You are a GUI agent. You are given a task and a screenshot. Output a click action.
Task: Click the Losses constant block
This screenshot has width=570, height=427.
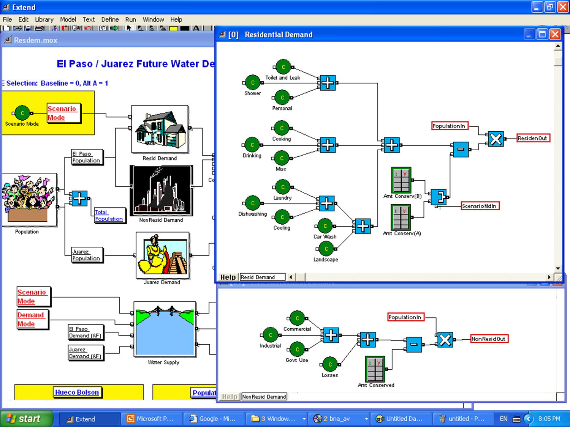(x=330, y=364)
